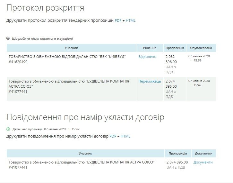
Task: Select 'Повідомлення про намір укласти договір' heading
Action: 85,117
